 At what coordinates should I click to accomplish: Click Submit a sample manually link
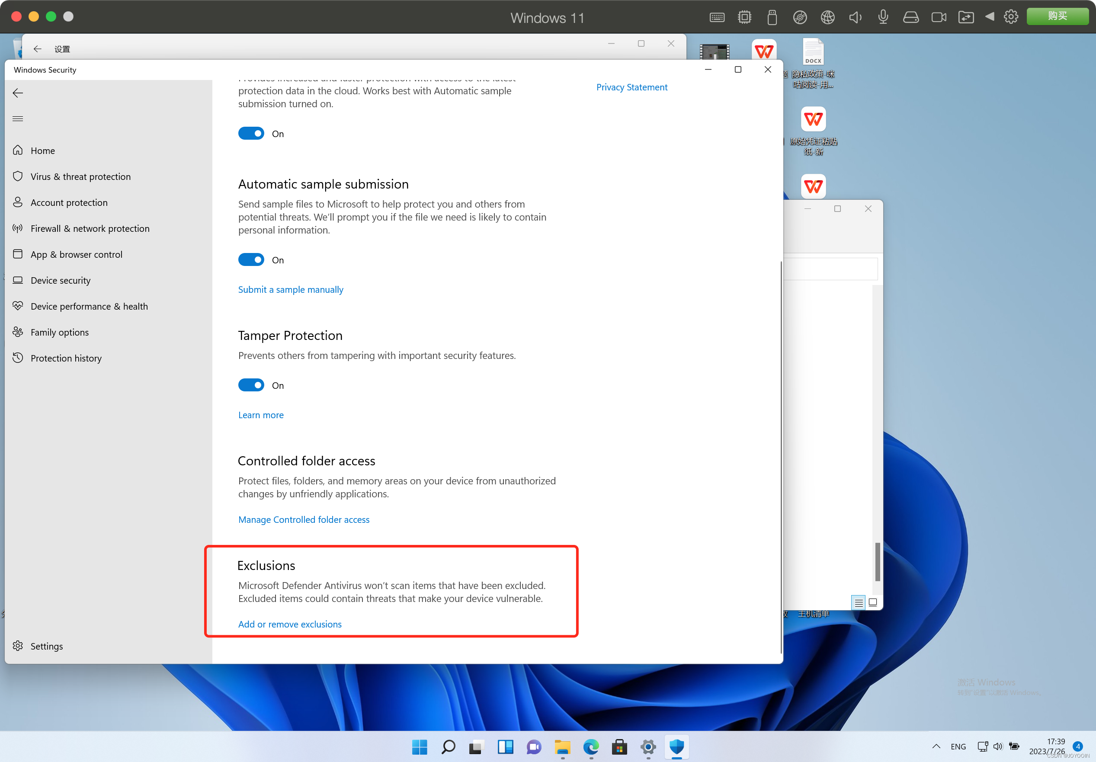291,290
